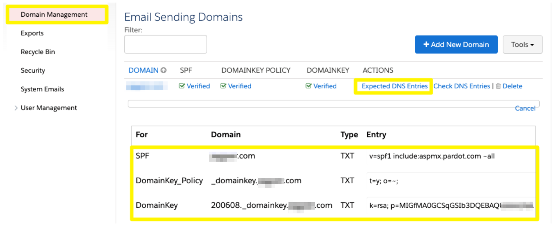Click the DomainKey Policy Verified checkmark icon
The width and height of the screenshot is (553, 228).
[223, 86]
